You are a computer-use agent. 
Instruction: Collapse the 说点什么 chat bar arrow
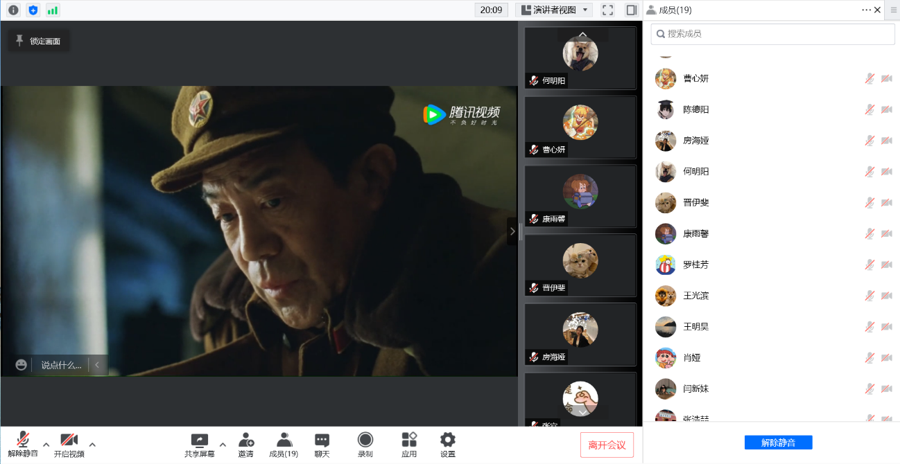97,365
